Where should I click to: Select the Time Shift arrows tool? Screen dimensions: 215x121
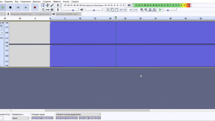[x=48, y=10]
